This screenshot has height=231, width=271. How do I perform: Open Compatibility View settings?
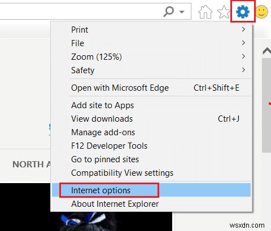pos(151,173)
